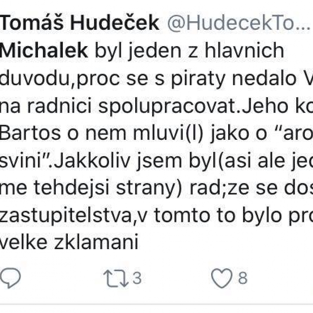
Task: Open the @HudecekTo... handle link
Action: 239,23
